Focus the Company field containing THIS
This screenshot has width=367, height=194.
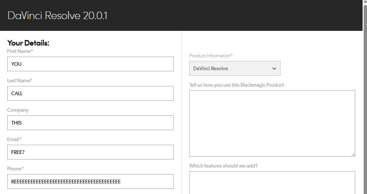point(90,123)
